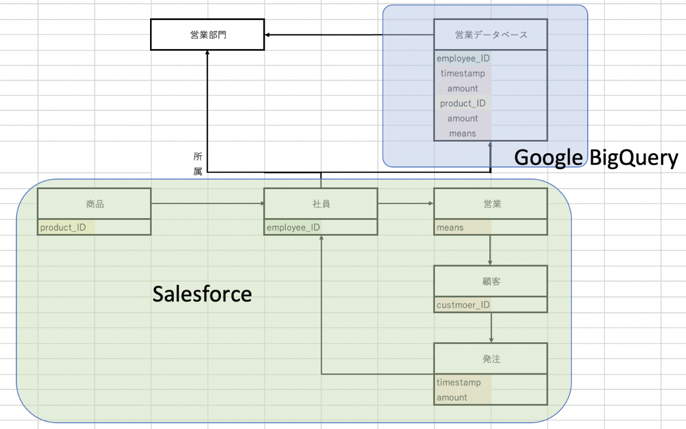Select the 営業部門 box
686x429 pixels.
pyautogui.click(x=207, y=35)
